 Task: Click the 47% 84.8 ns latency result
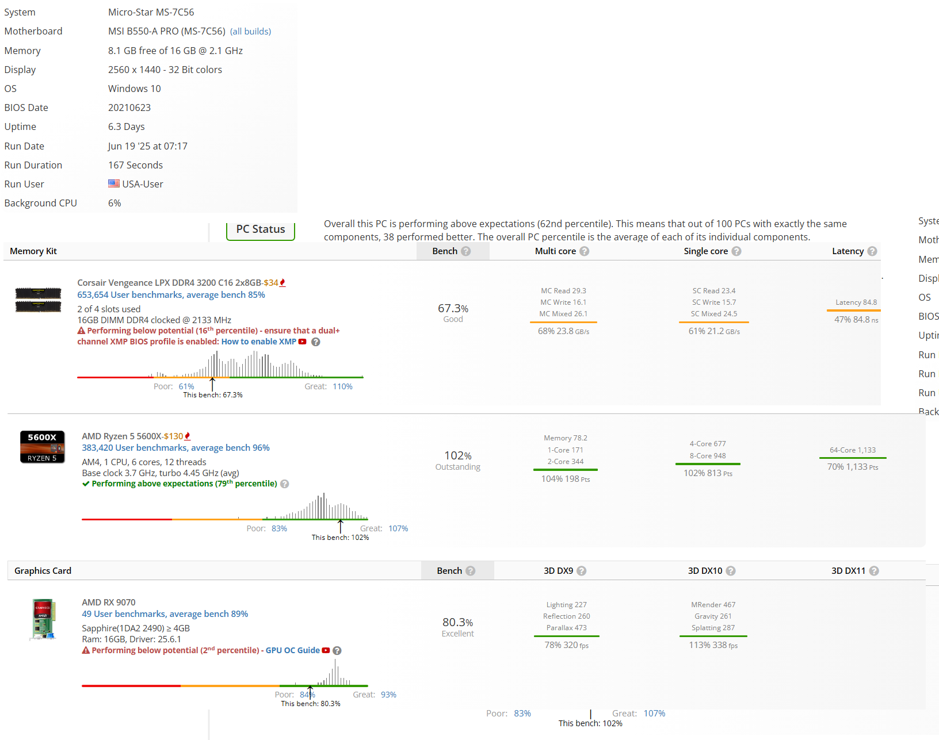click(x=856, y=320)
